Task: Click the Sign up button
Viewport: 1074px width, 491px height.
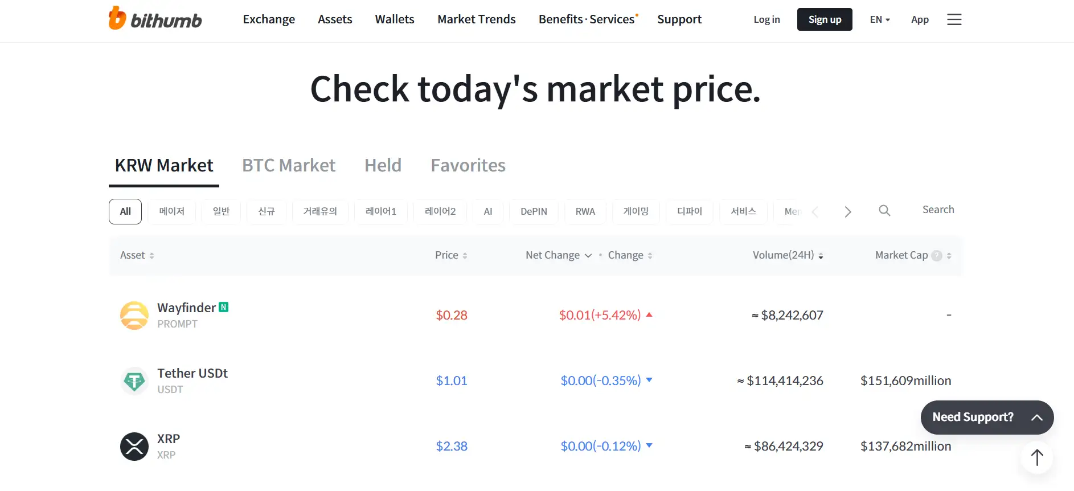Action: (825, 19)
